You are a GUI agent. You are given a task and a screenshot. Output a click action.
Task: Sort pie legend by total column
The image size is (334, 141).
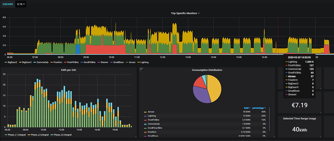tap(247, 108)
